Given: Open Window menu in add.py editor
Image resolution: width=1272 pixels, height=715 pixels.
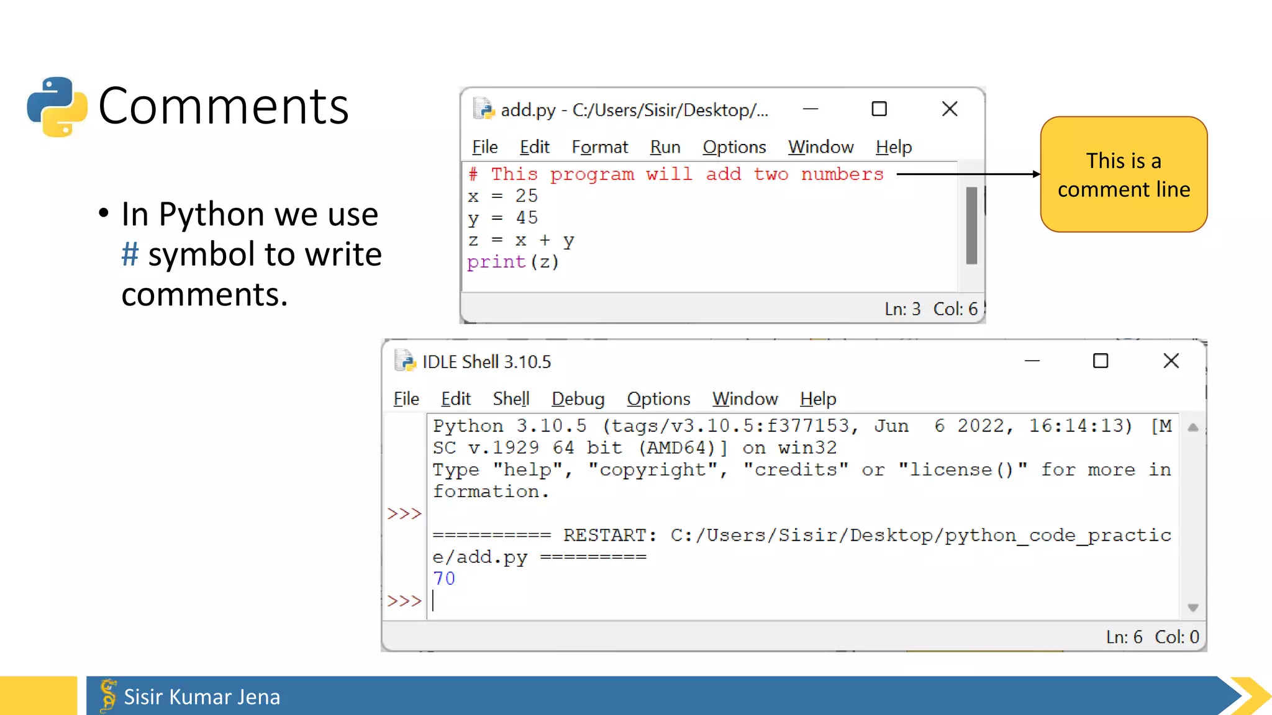Looking at the screenshot, I should (x=820, y=147).
